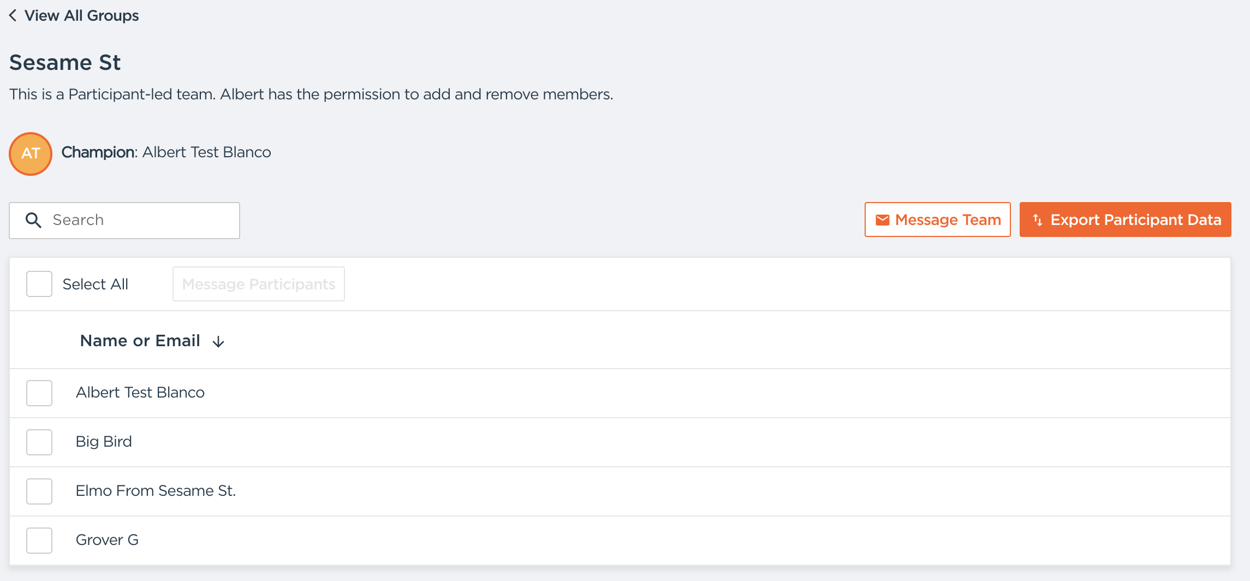Click Export Participant Data button
This screenshot has width=1250, height=581.
pyautogui.click(x=1125, y=220)
